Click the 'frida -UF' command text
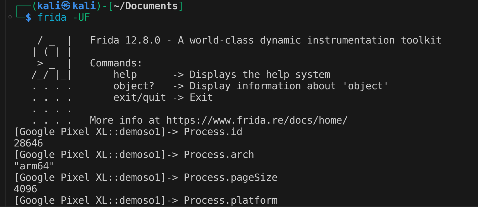The image size is (478, 207). coord(64,18)
